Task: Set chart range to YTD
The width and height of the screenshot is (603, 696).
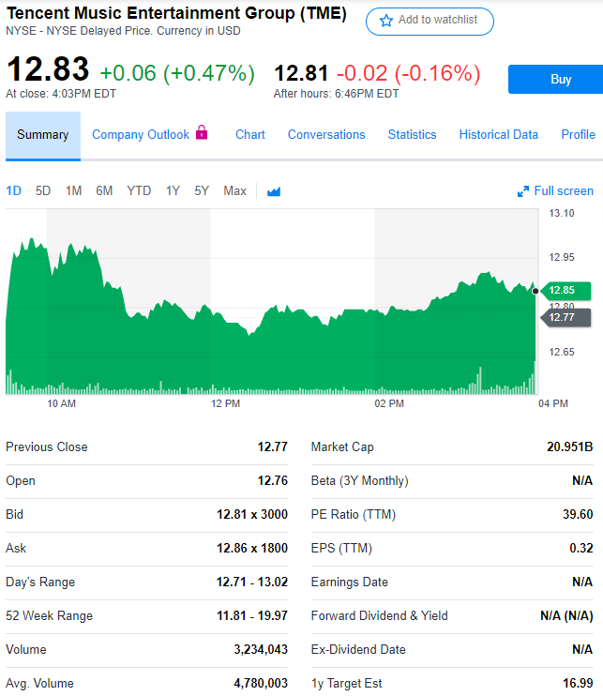Action: click(x=139, y=191)
